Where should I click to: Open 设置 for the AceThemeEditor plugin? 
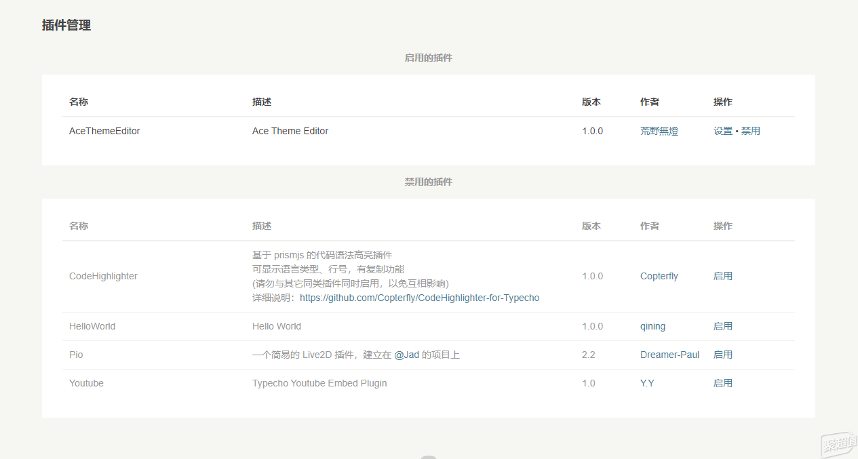point(722,131)
